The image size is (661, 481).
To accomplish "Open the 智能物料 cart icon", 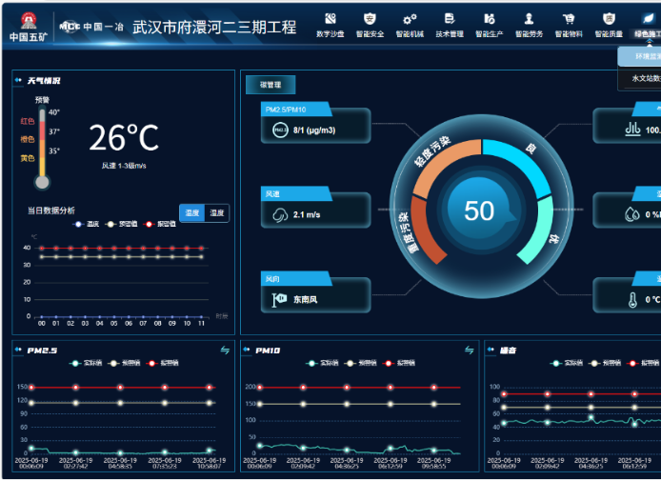I will pyautogui.click(x=569, y=20).
